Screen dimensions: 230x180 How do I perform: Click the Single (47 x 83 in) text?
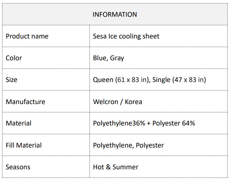coord(179,80)
